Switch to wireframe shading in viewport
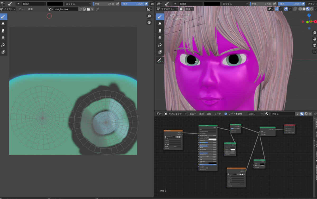The width and height of the screenshot is (317, 199). click(x=300, y=9)
